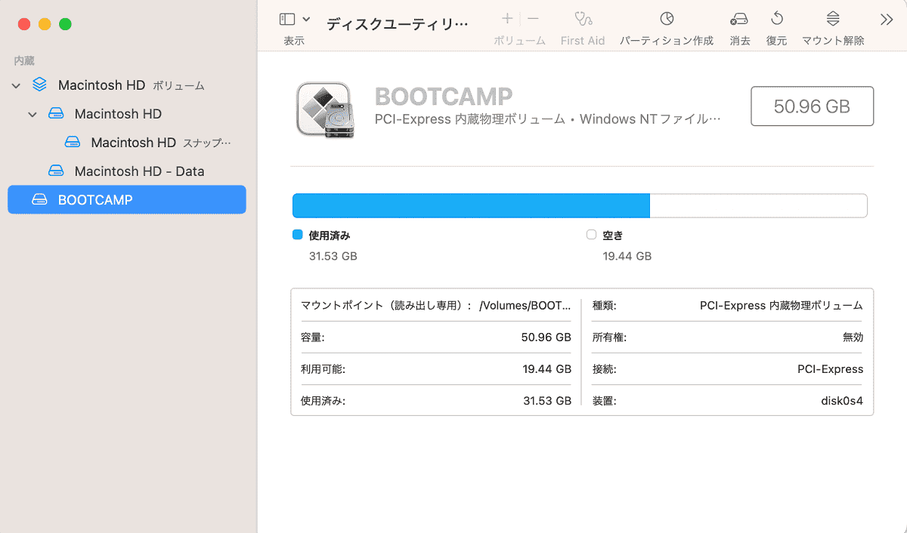Click the 内蔵 sidebar section header

coord(24,60)
